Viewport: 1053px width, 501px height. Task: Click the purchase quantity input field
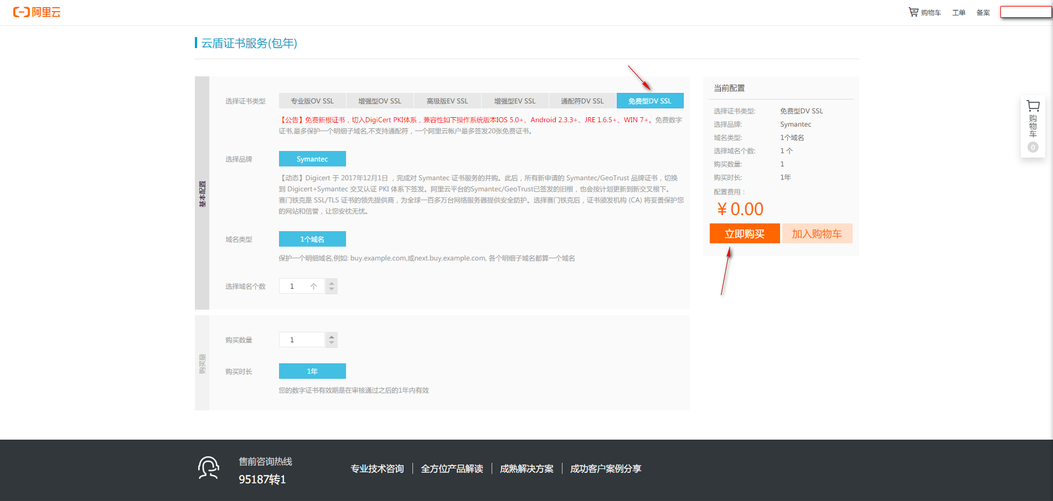tap(302, 340)
